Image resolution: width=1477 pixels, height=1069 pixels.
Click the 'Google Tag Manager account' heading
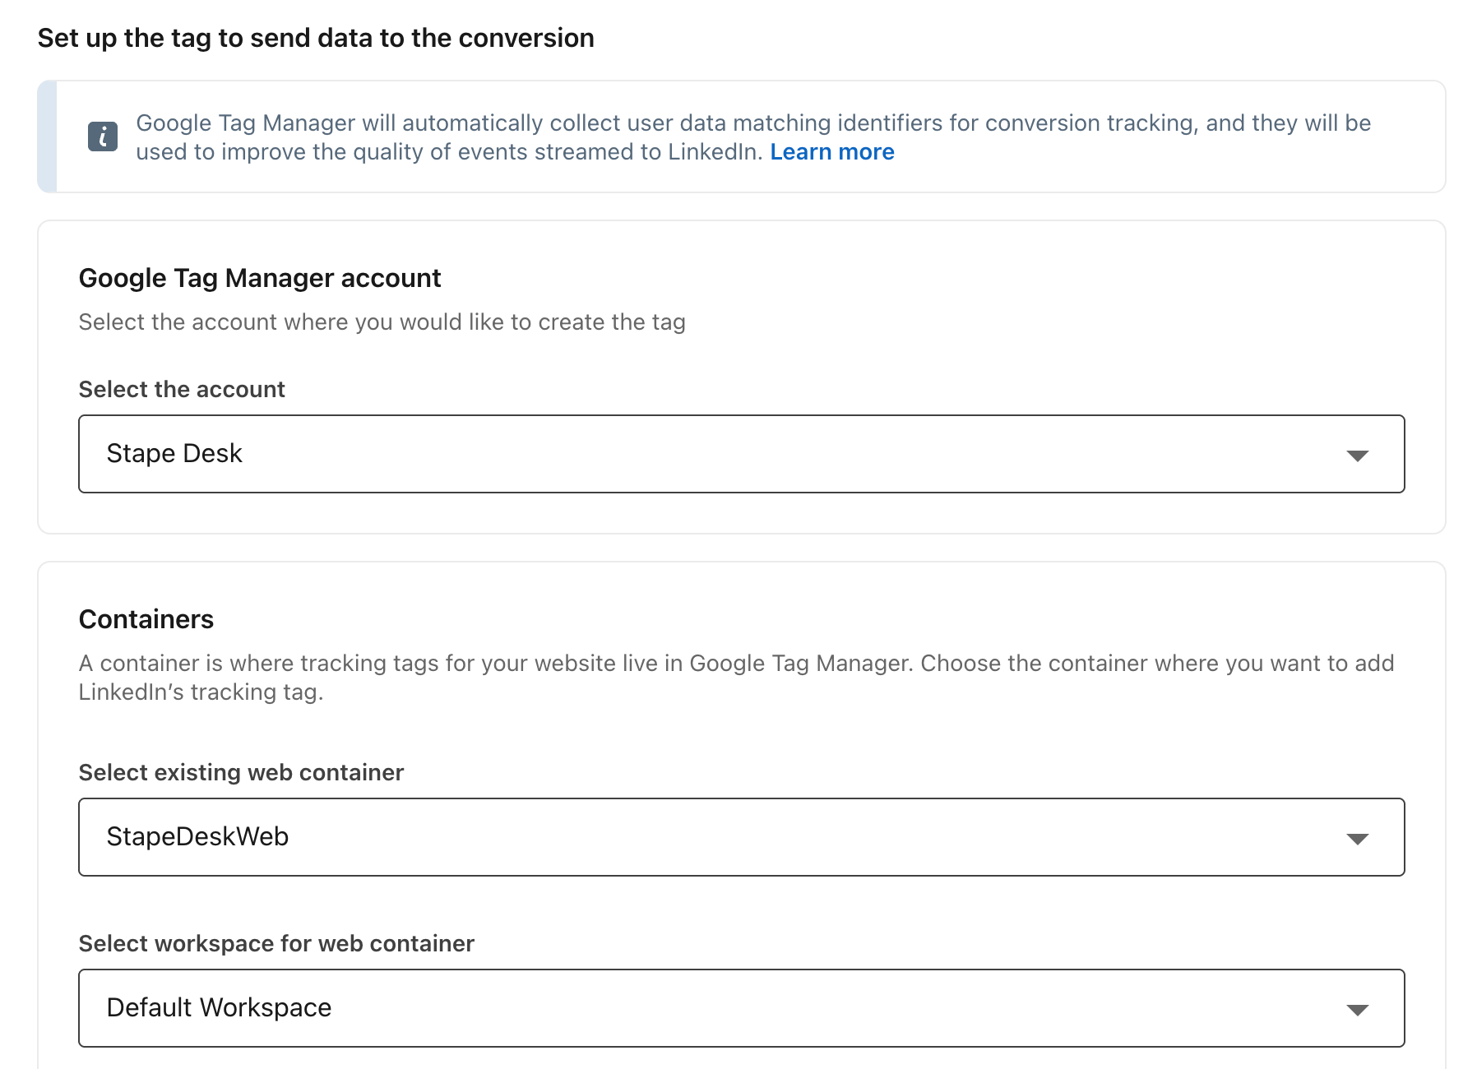(x=260, y=278)
